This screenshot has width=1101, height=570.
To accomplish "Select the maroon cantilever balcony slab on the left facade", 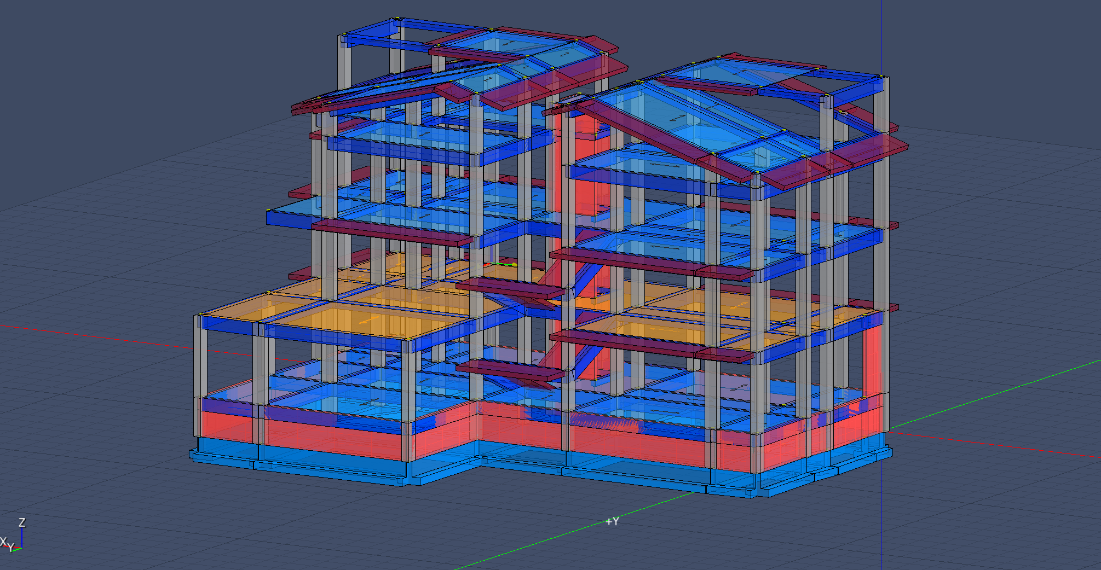I will [392, 232].
